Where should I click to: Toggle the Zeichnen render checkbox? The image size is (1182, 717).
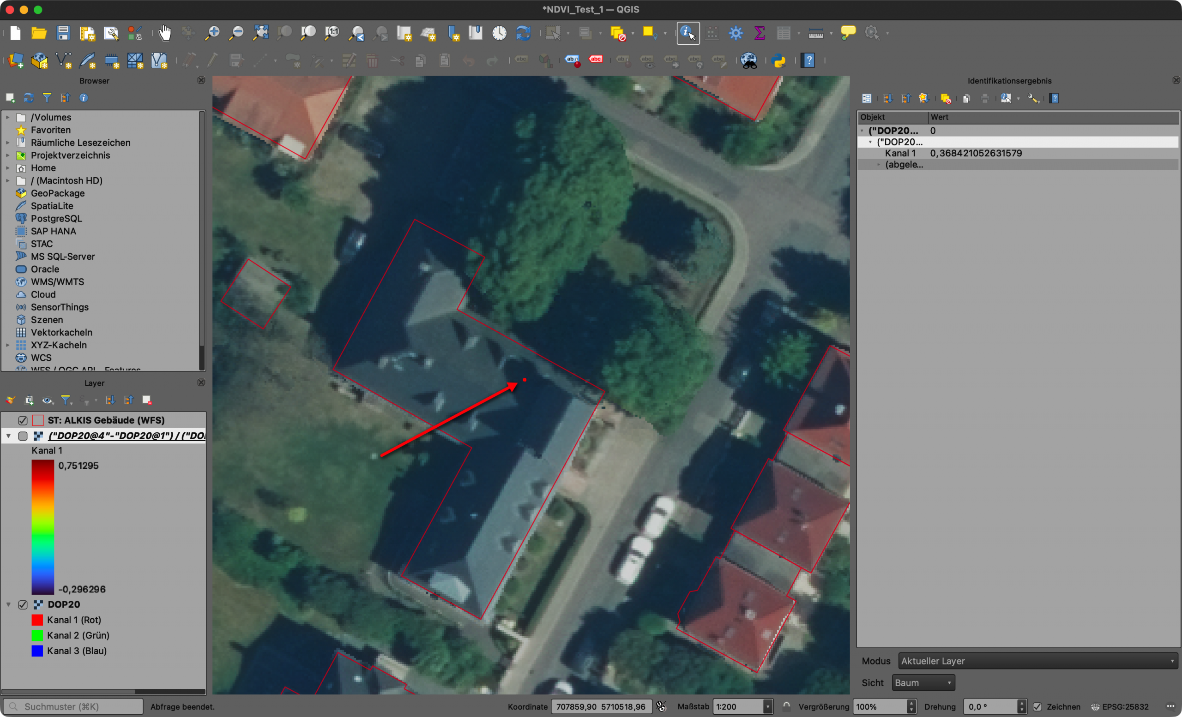point(1037,706)
